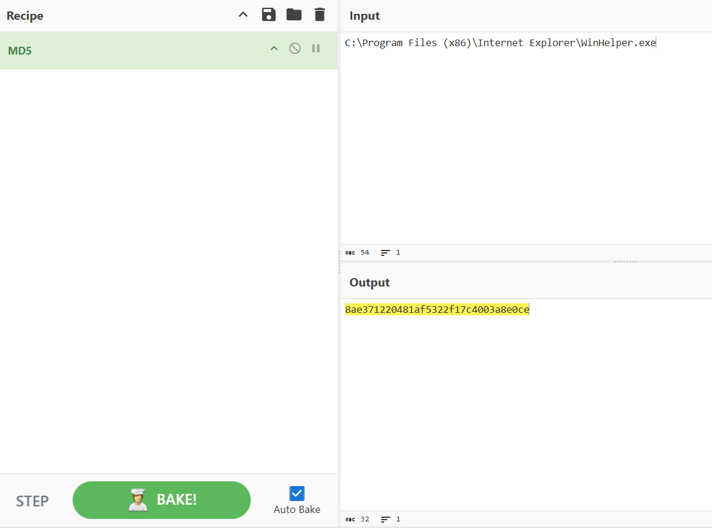The height and width of the screenshot is (528, 712).
Task: Click the output line count icon
Action: (386, 520)
